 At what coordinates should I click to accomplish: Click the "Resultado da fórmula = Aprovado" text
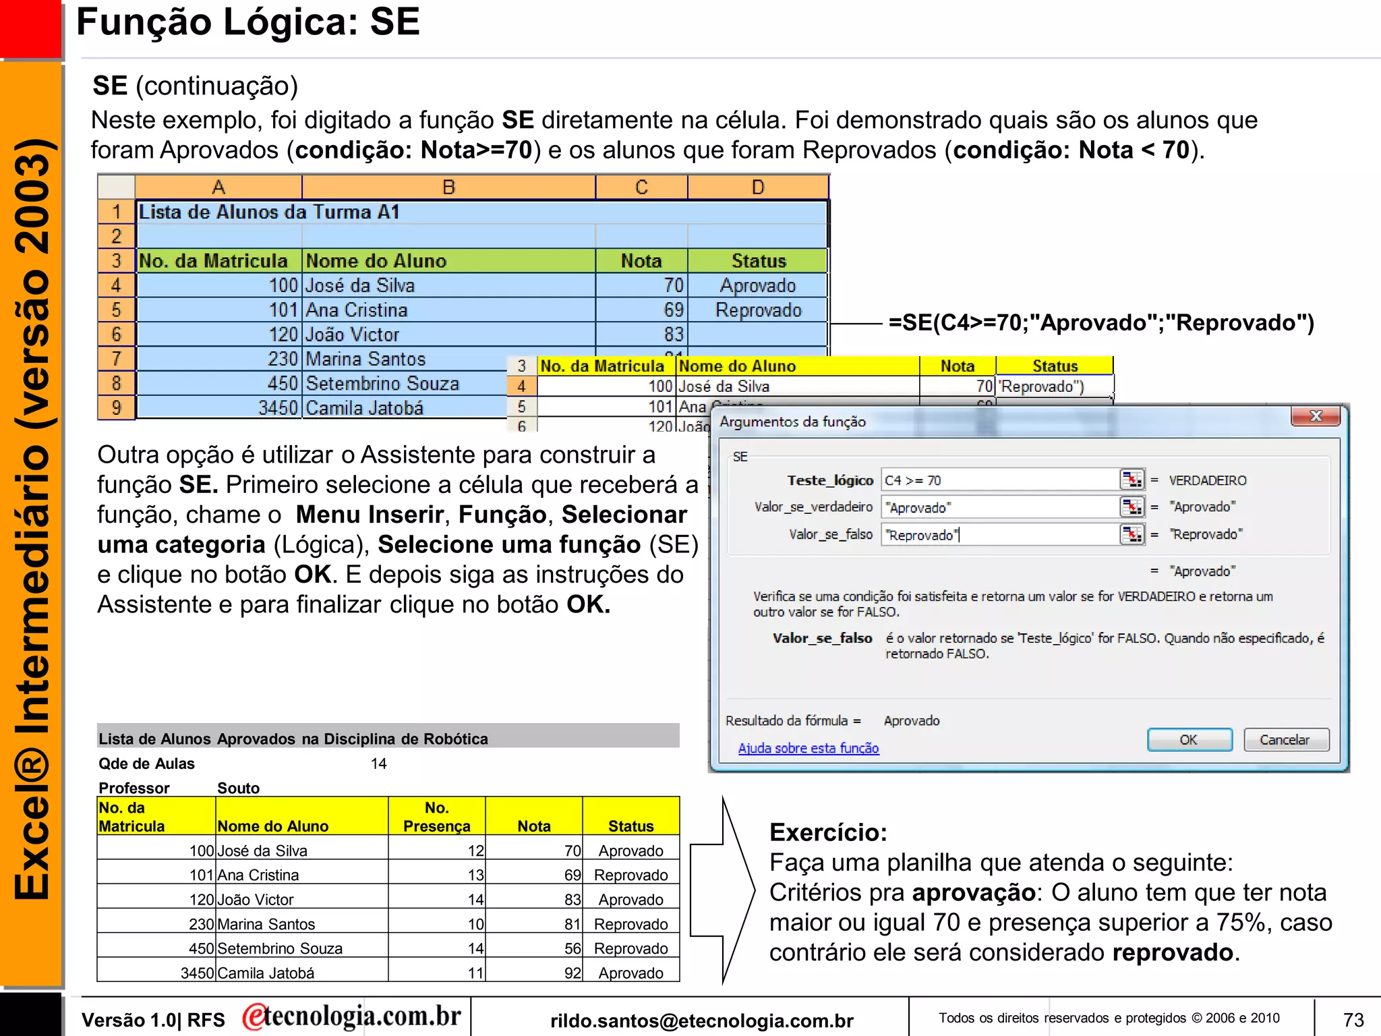(832, 720)
